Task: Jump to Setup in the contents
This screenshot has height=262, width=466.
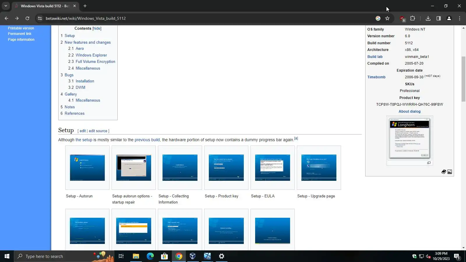Action: click(70, 36)
